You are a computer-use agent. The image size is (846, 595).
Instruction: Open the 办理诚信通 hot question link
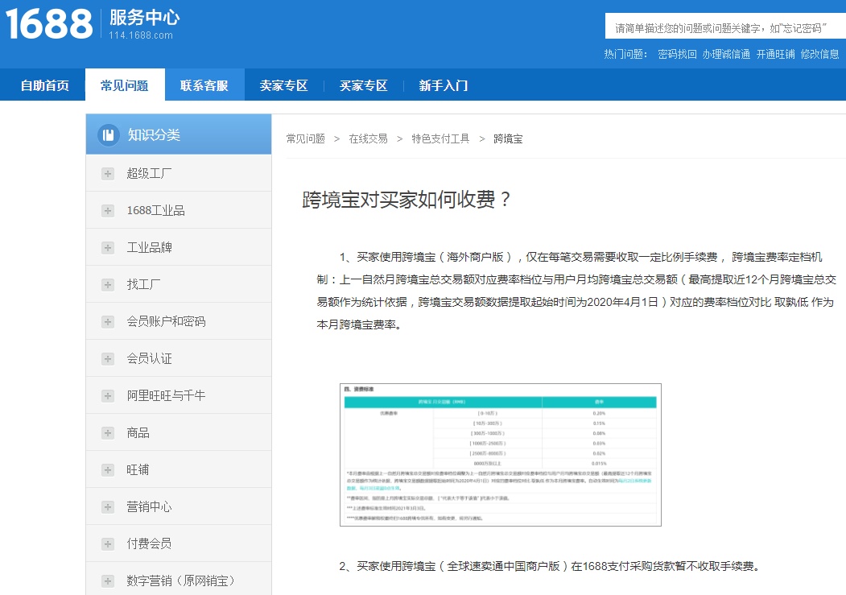pos(726,54)
